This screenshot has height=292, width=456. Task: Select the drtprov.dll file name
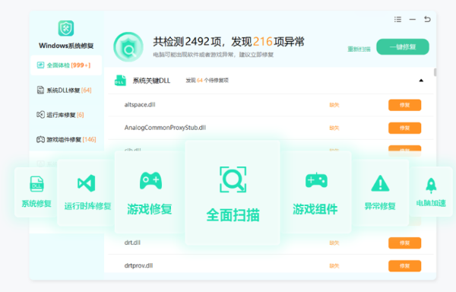[138, 265]
